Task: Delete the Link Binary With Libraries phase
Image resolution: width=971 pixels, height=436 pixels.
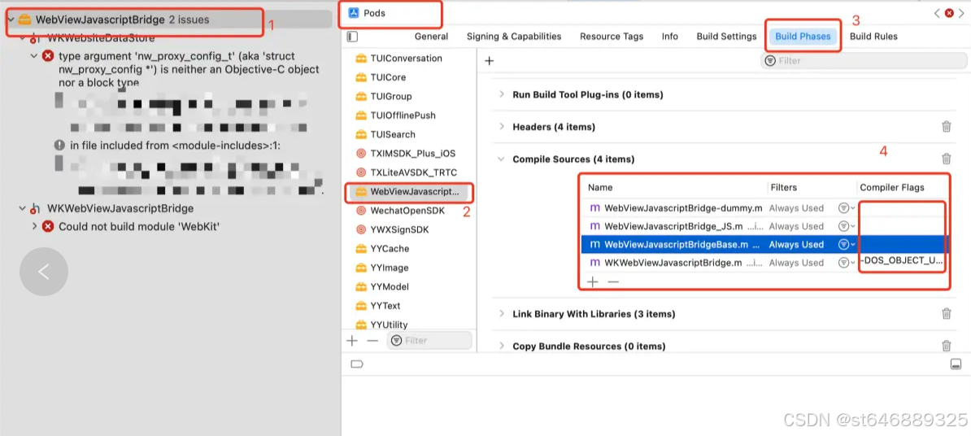Action: [947, 313]
